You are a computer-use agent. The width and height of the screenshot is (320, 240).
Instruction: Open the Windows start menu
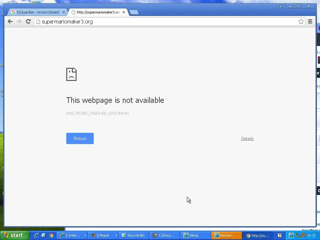pos(15,235)
